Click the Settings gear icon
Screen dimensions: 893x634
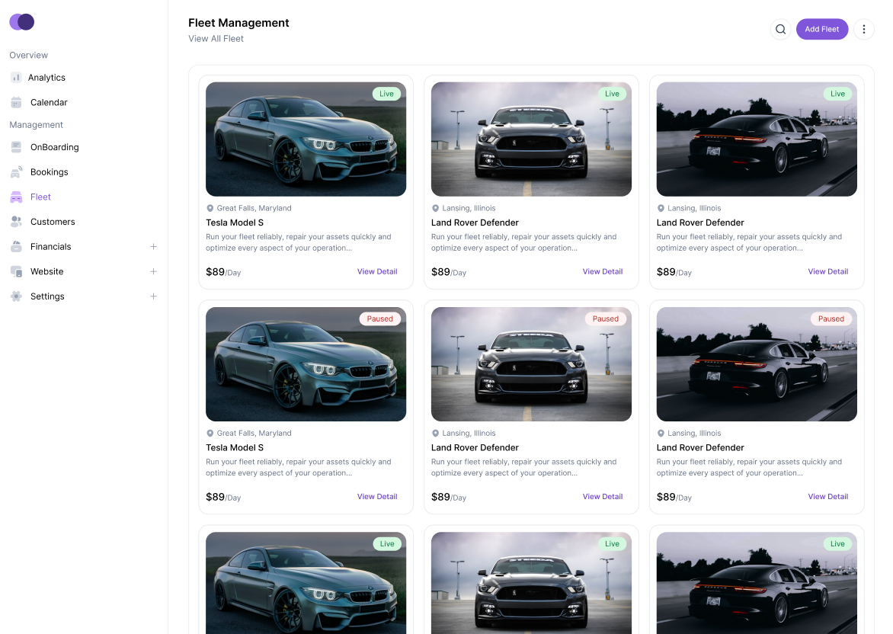(x=16, y=296)
